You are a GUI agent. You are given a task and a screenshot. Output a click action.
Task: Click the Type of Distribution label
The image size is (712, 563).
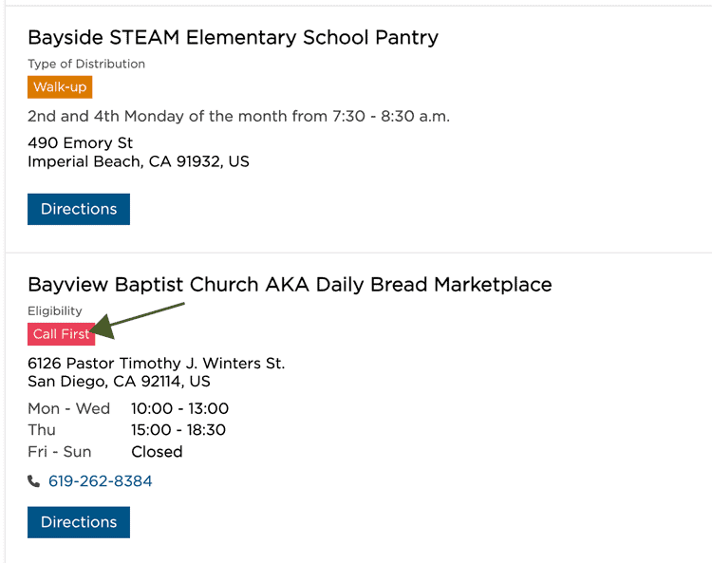coord(86,64)
